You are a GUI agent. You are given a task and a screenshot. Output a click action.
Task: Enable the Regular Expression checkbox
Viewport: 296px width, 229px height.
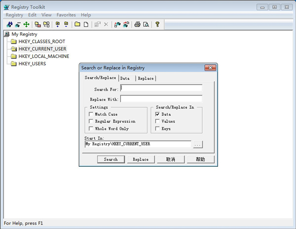tap(91, 121)
